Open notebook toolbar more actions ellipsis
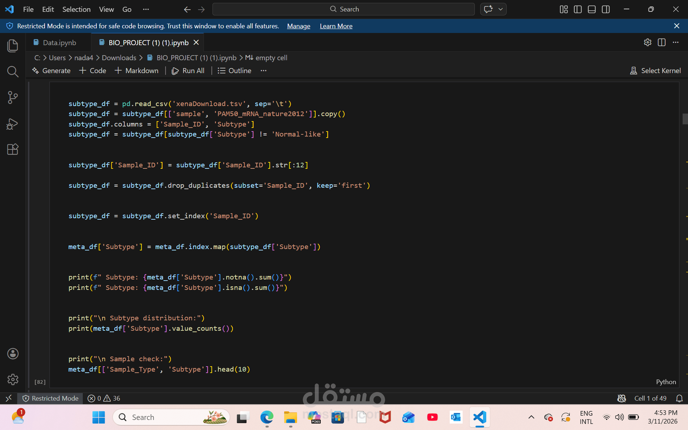Image resolution: width=688 pixels, height=430 pixels. click(263, 71)
